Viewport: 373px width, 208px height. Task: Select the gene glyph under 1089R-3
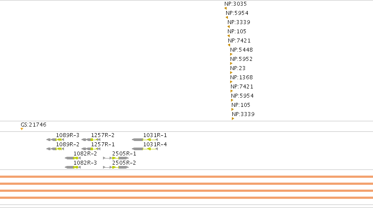[x=55, y=140]
